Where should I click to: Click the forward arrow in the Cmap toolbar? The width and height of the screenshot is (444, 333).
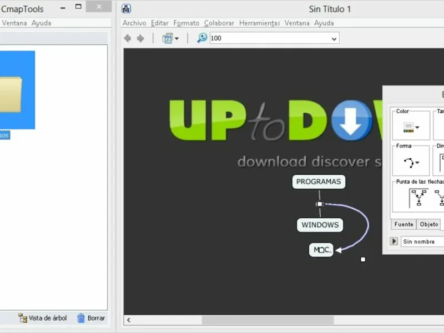140,38
